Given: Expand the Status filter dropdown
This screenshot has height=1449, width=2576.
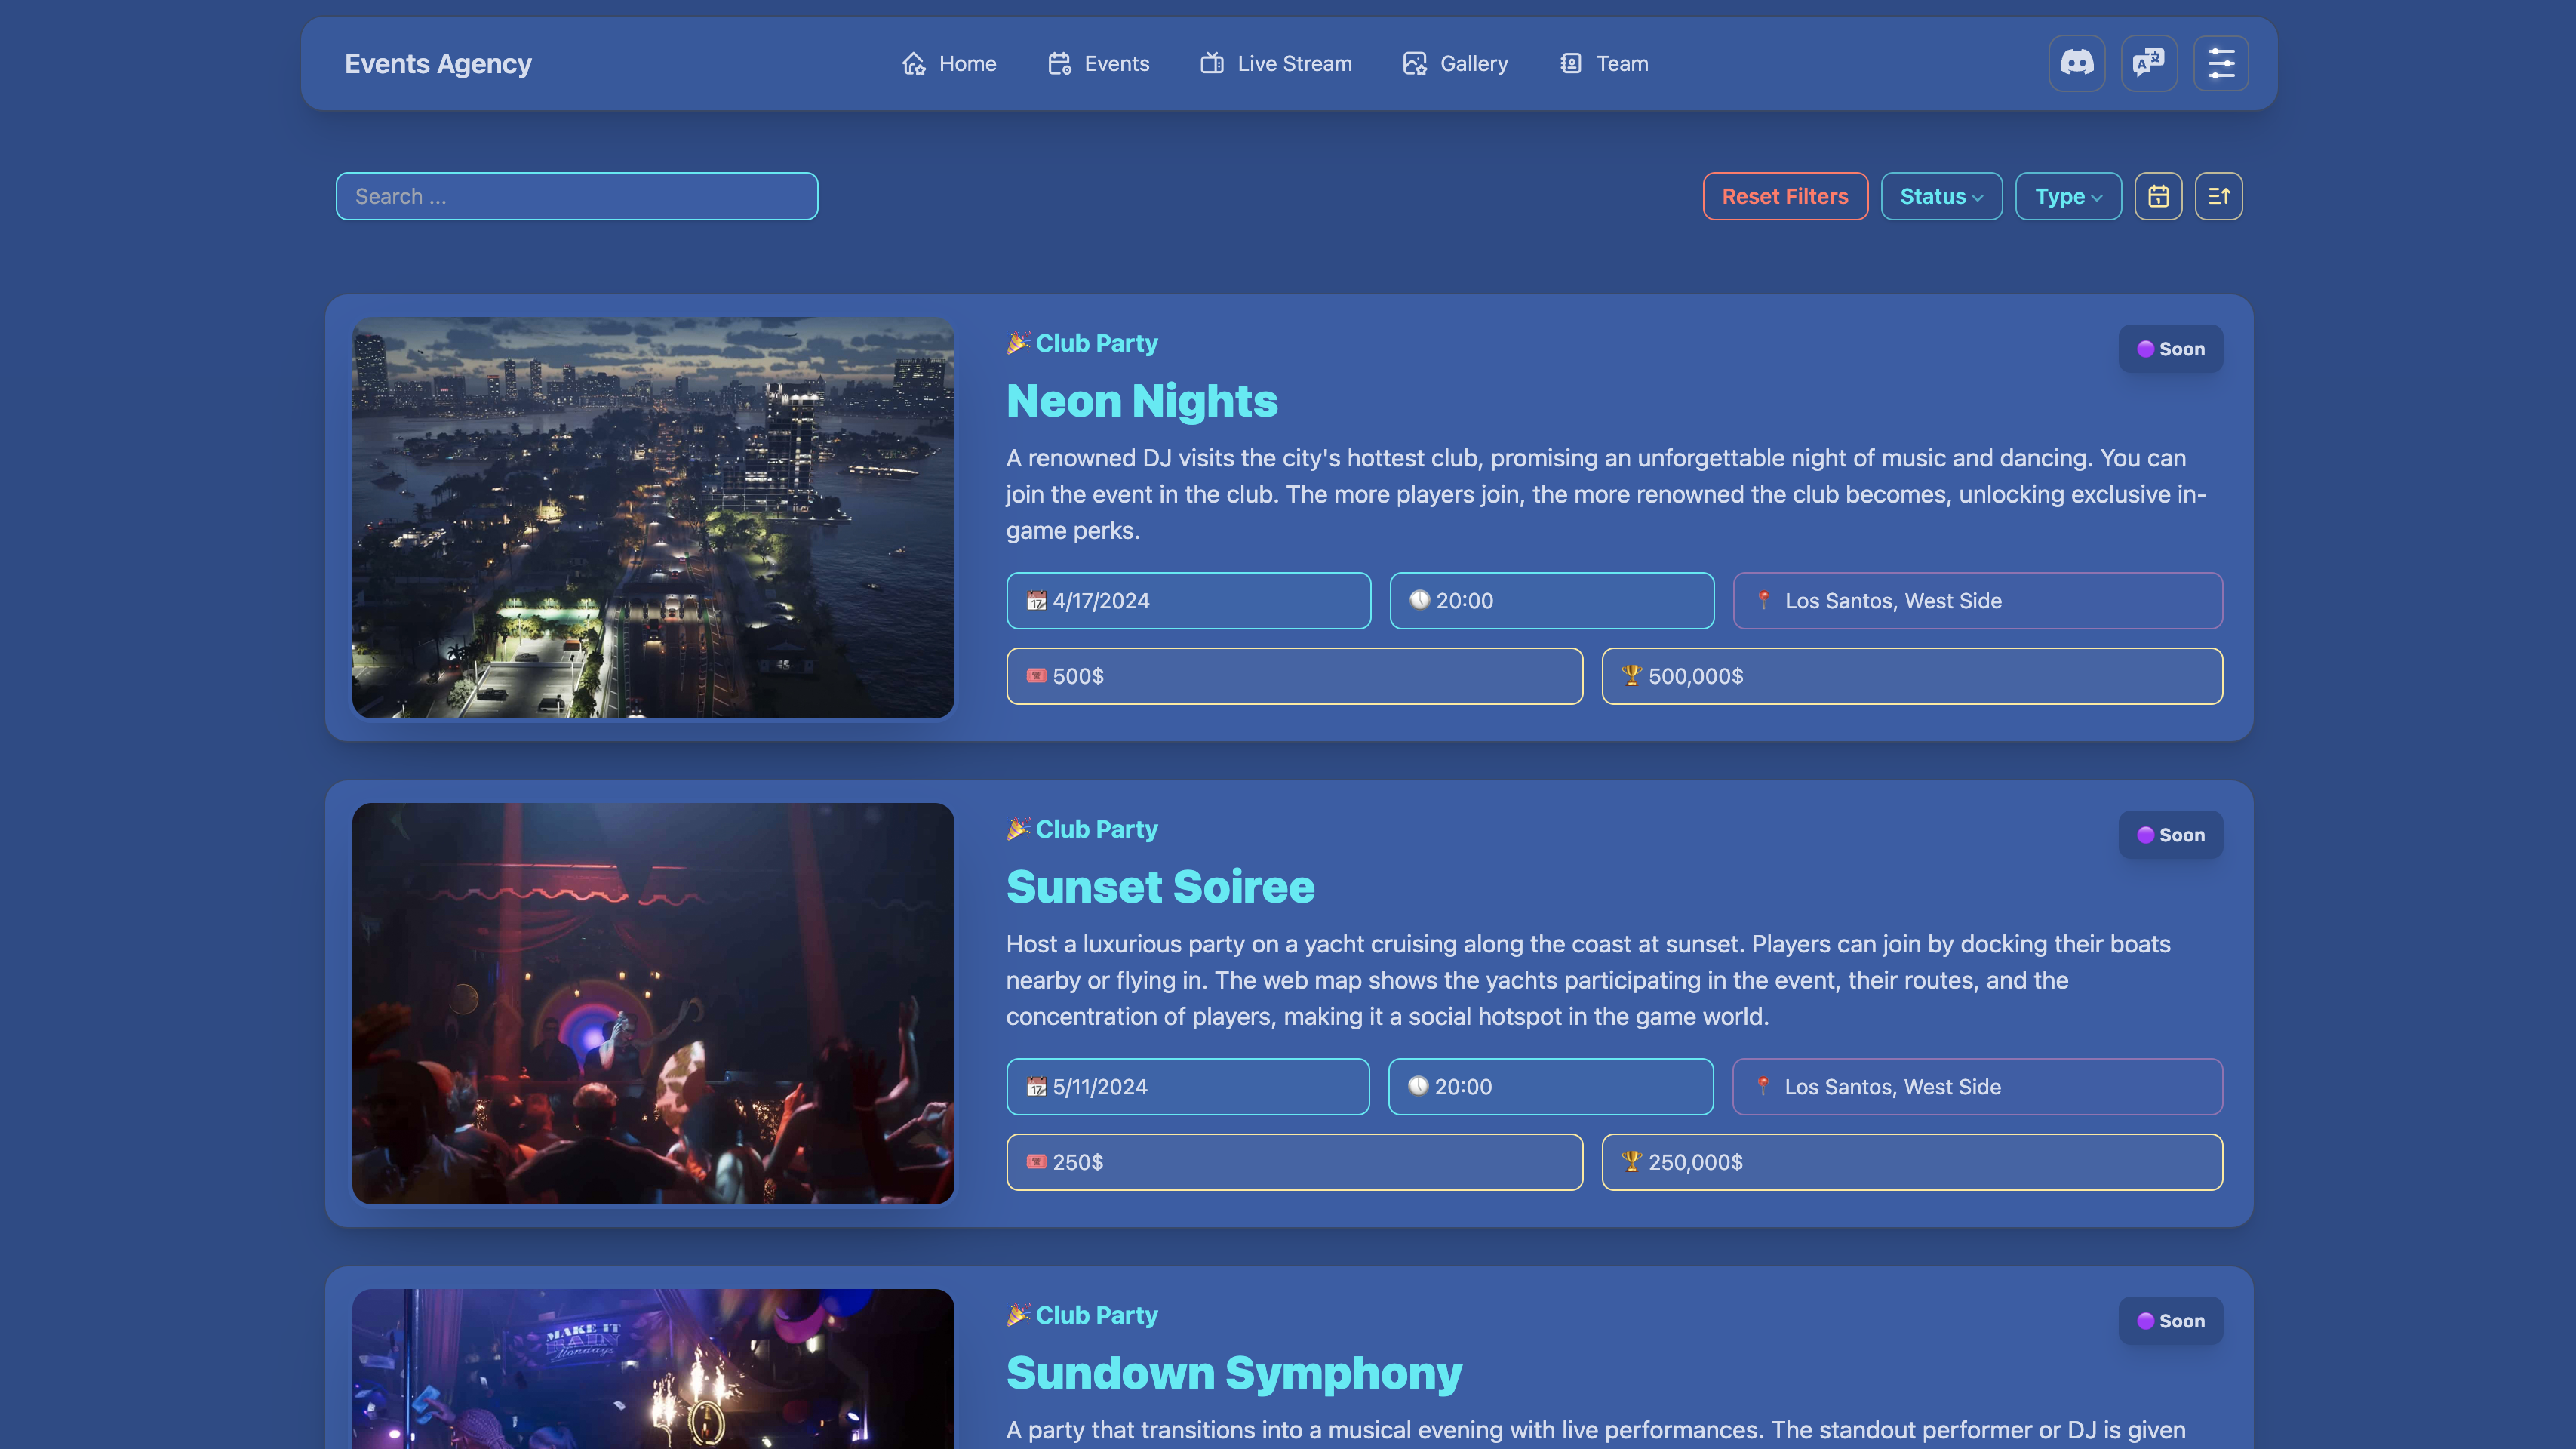Looking at the screenshot, I should point(1940,196).
